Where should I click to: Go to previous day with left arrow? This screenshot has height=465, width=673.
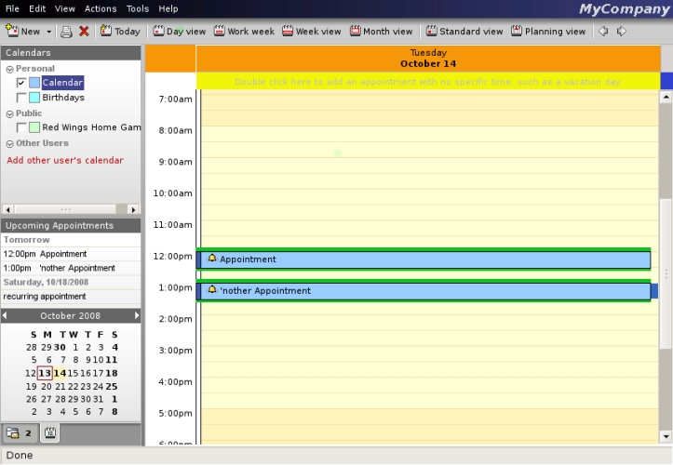pos(604,32)
